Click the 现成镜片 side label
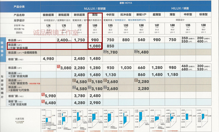Viewport: 219px width, 132px height. click(2, 49)
